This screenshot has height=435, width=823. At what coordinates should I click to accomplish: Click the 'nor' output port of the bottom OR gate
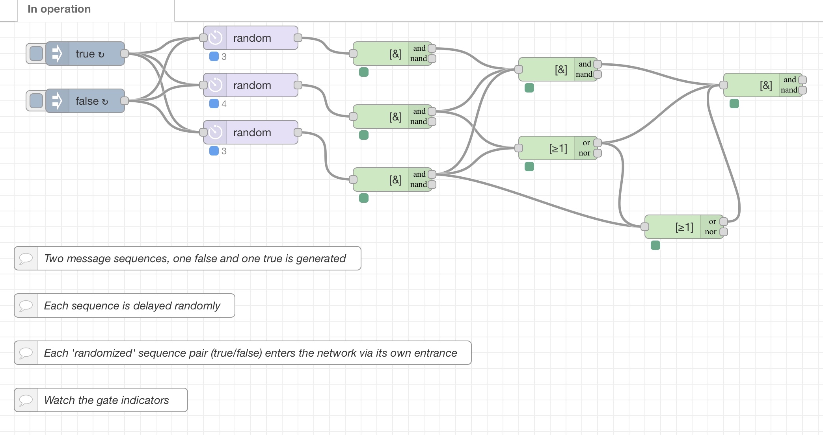click(x=723, y=232)
